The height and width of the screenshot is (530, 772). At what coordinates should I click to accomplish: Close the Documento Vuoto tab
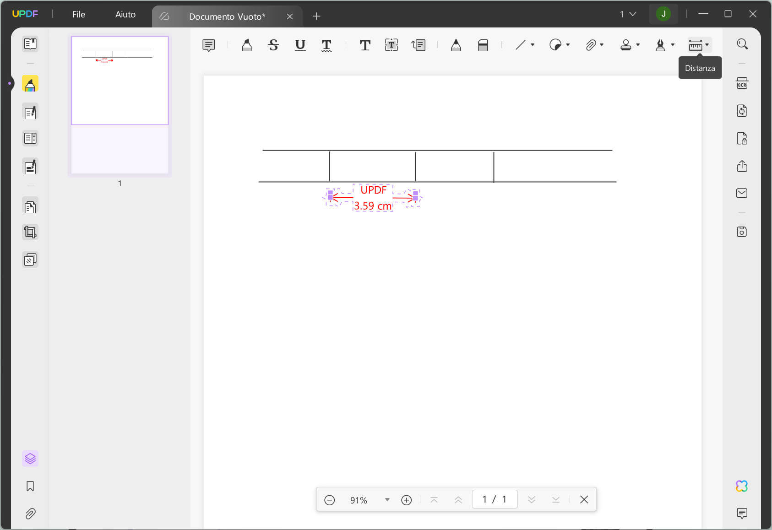point(290,16)
